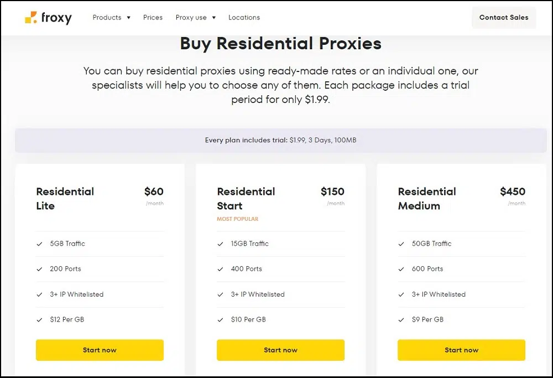The image size is (553, 378).
Task: Click checkmark next to 50GB Traffic
Action: click(401, 244)
